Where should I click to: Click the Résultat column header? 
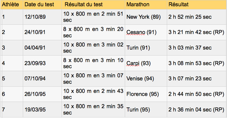click(x=179, y=5)
